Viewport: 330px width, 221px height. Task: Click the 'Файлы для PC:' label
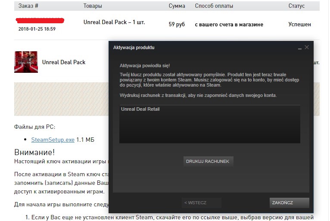35,127
